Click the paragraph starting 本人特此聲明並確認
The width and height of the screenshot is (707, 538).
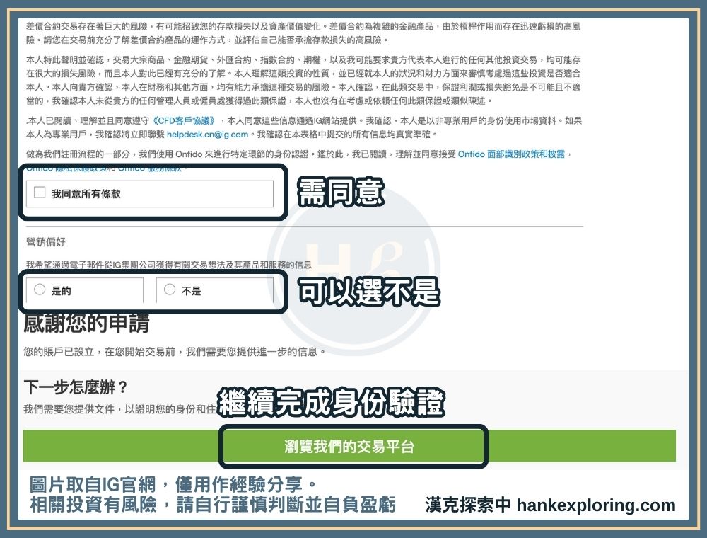[303, 80]
